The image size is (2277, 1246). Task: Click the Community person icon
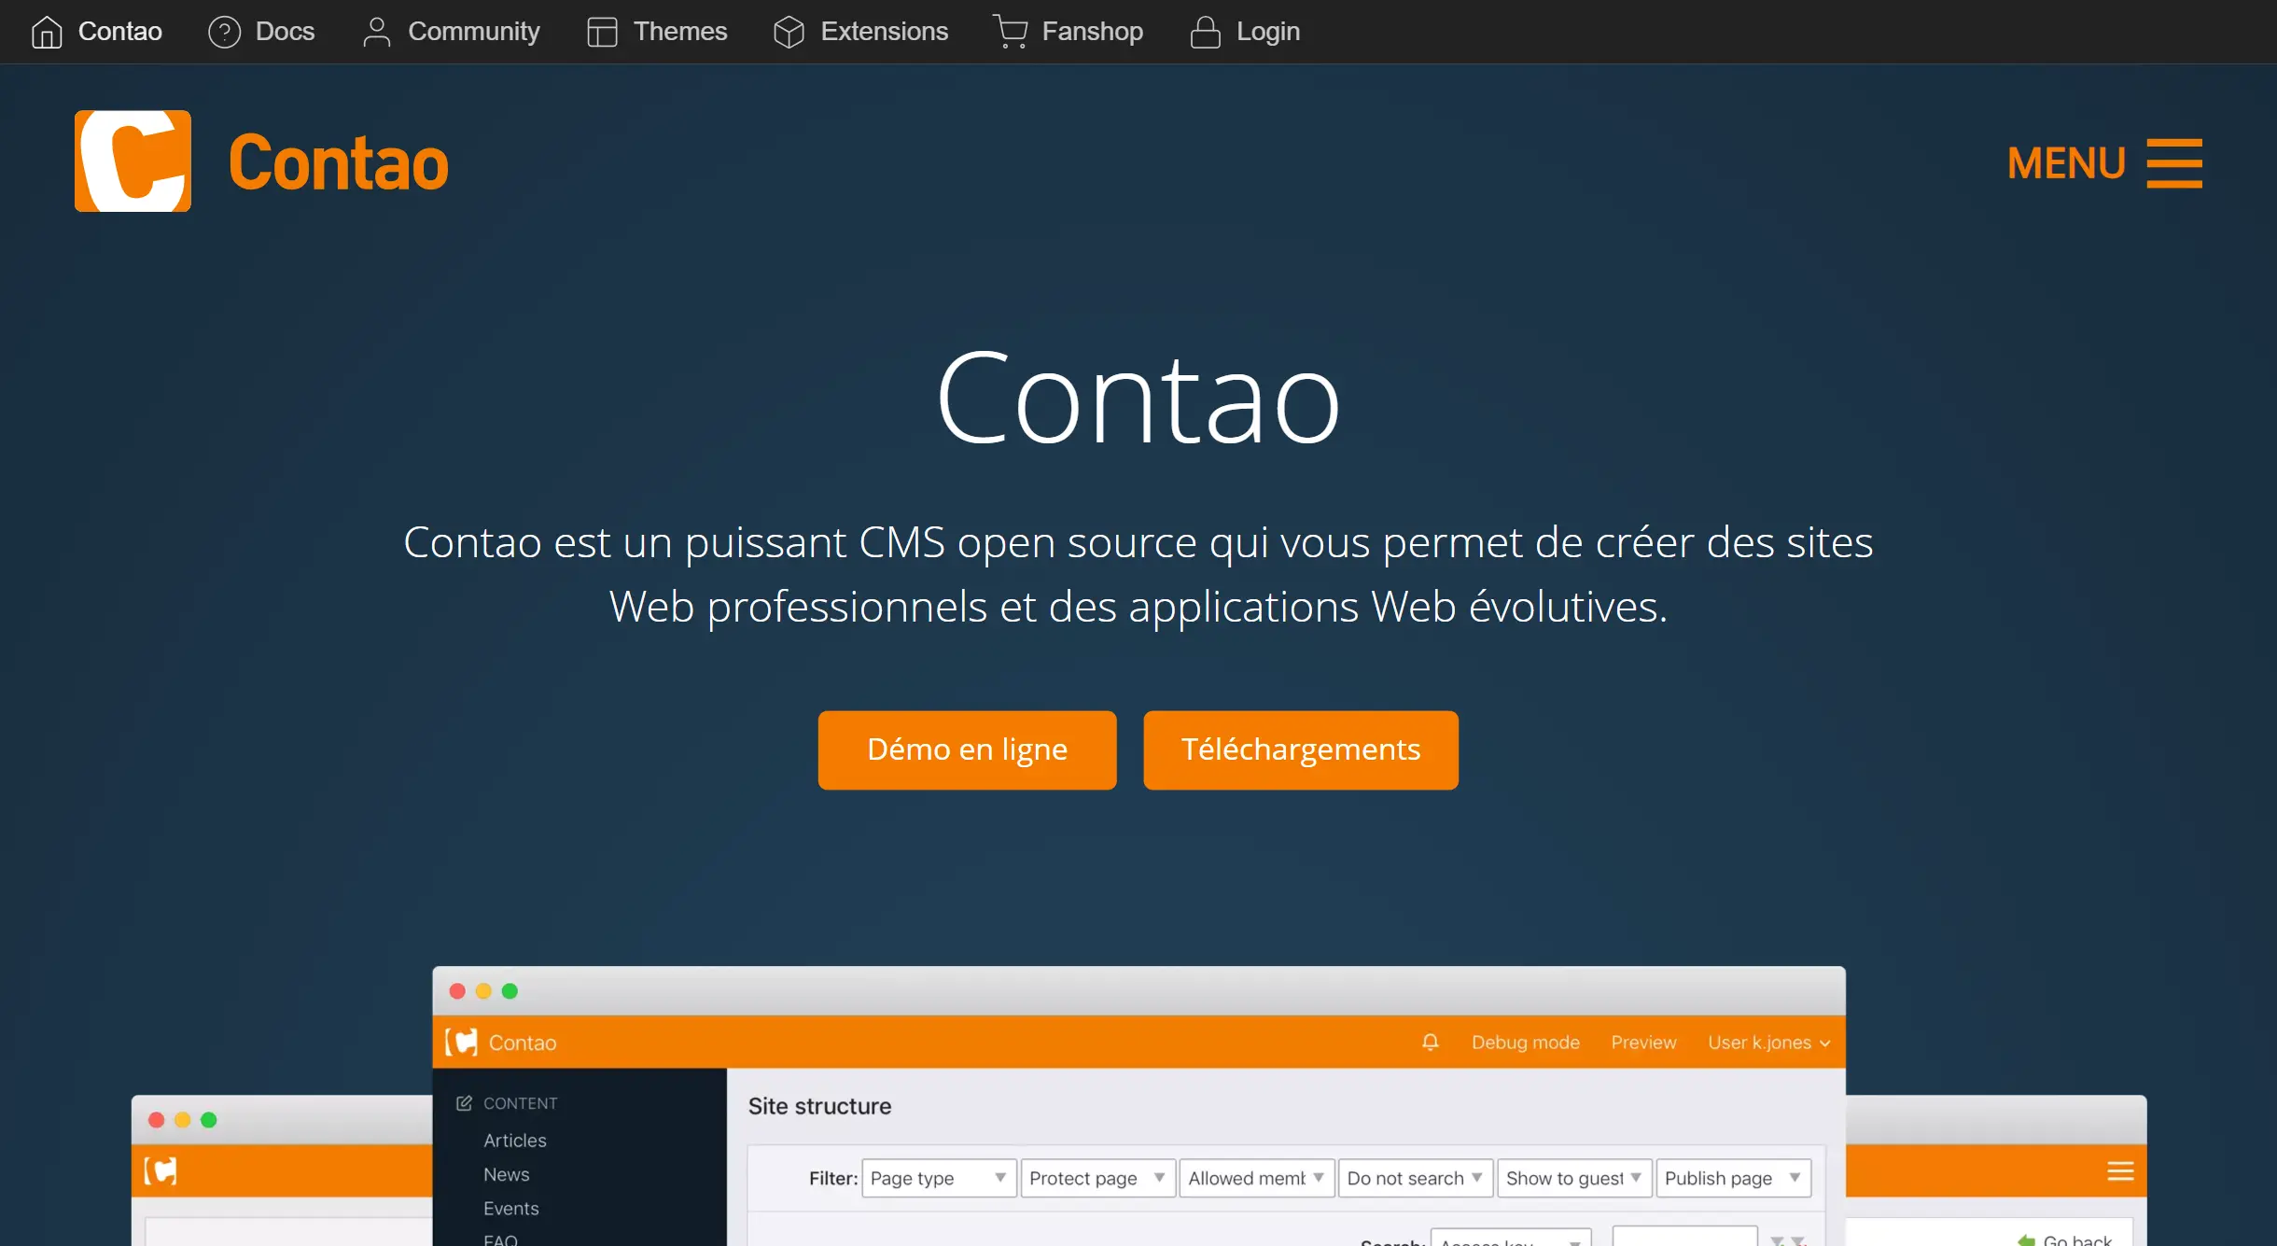point(375,31)
